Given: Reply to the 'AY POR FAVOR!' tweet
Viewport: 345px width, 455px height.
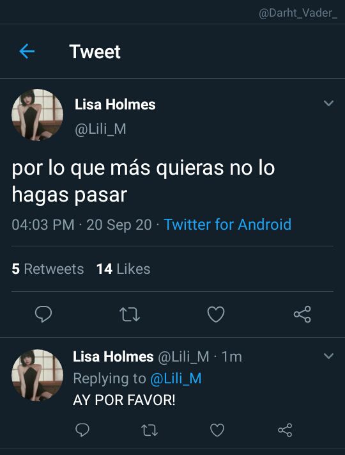Looking at the screenshot, I should [82, 430].
